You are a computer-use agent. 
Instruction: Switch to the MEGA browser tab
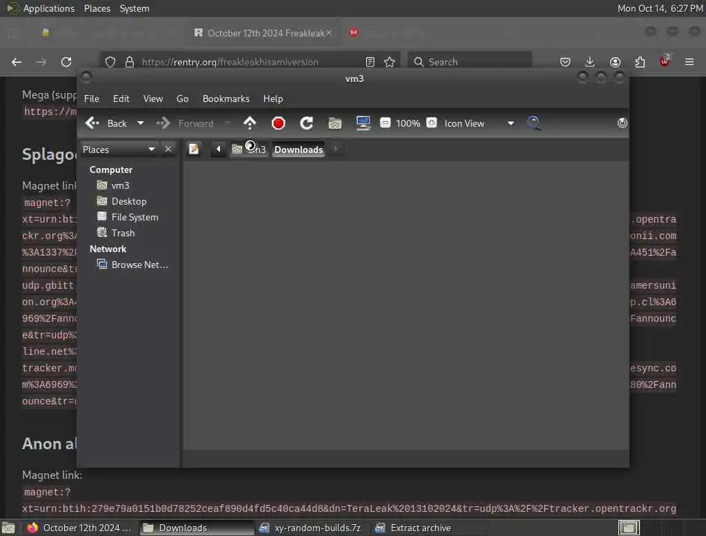click(354, 32)
